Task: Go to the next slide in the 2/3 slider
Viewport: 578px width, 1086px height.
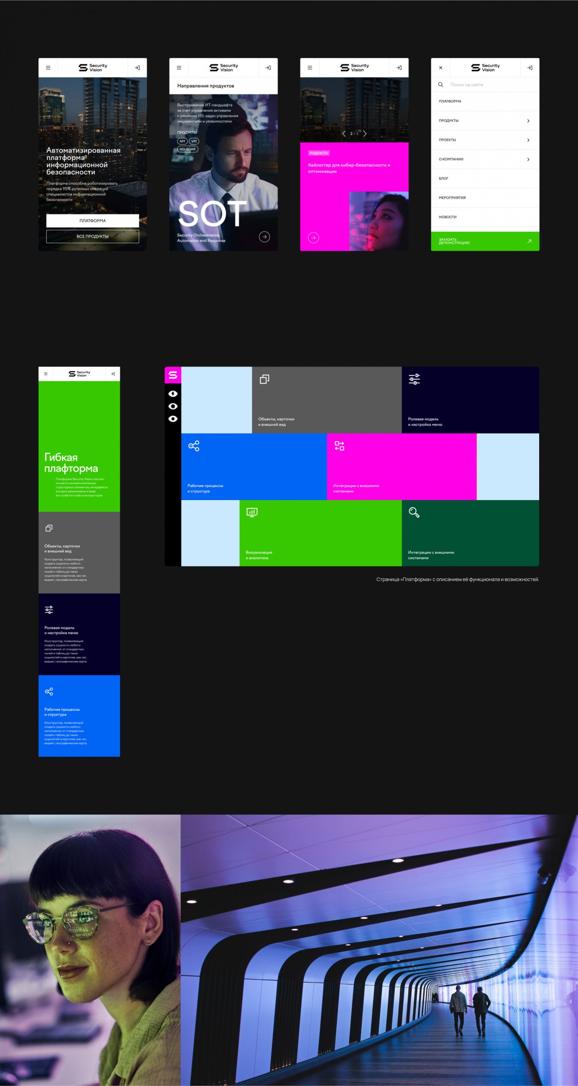Action: [365, 133]
